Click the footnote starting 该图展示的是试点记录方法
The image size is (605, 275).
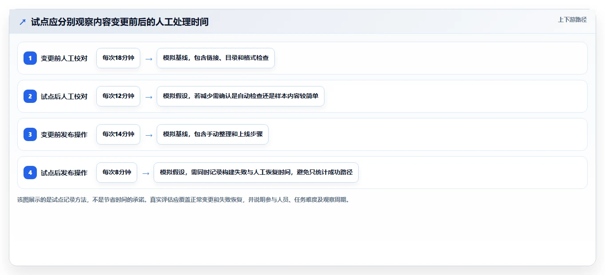click(183, 200)
